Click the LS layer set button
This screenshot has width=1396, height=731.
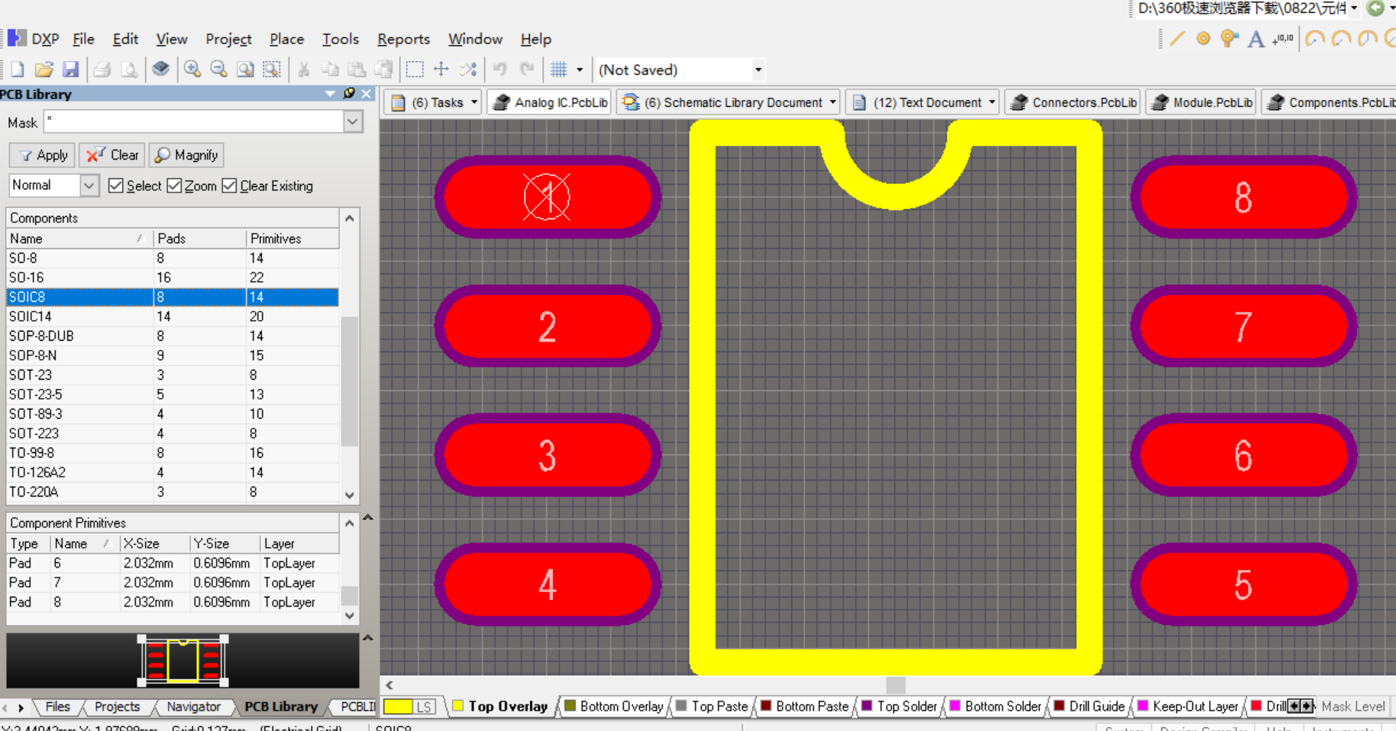(x=424, y=707)
